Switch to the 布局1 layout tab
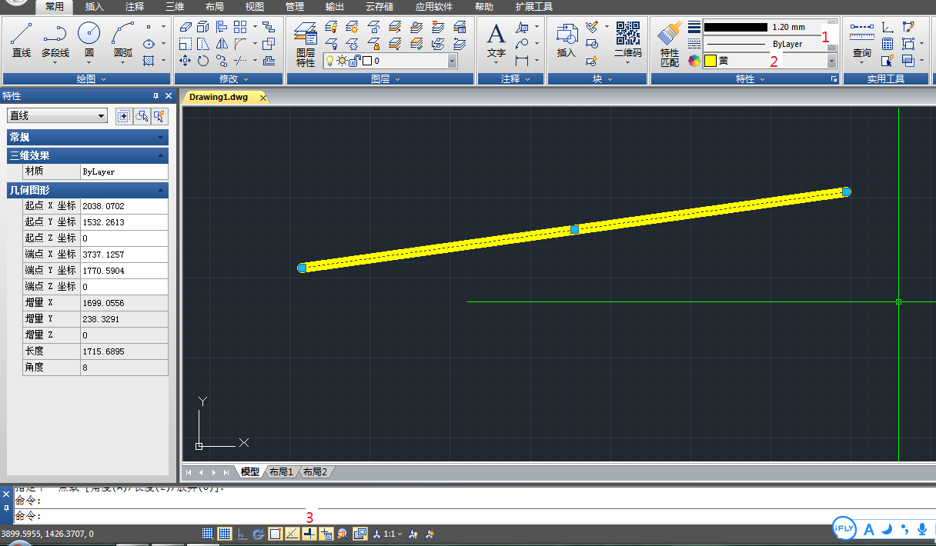 [x=281, y=471]
